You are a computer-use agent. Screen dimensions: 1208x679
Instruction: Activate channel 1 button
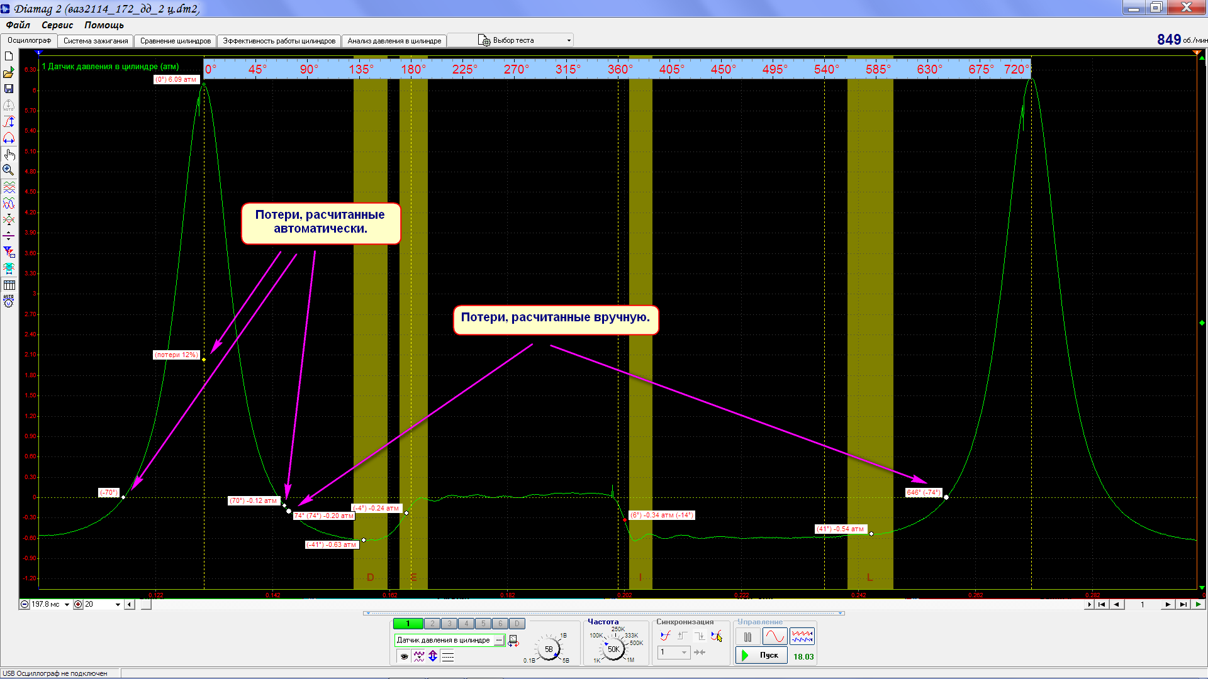click(408, 624)
